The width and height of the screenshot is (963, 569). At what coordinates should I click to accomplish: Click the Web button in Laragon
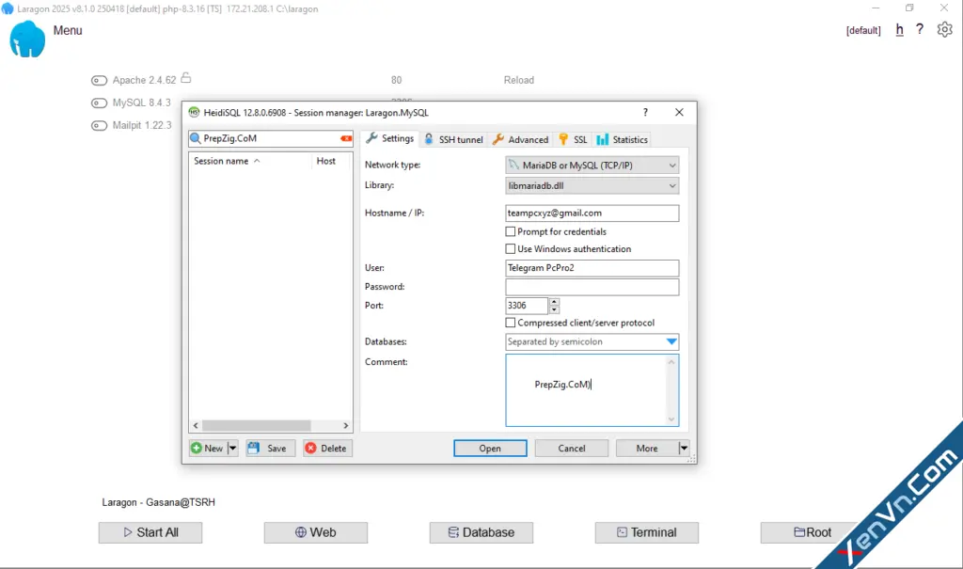pyautogui.click(x=316, y=532)
